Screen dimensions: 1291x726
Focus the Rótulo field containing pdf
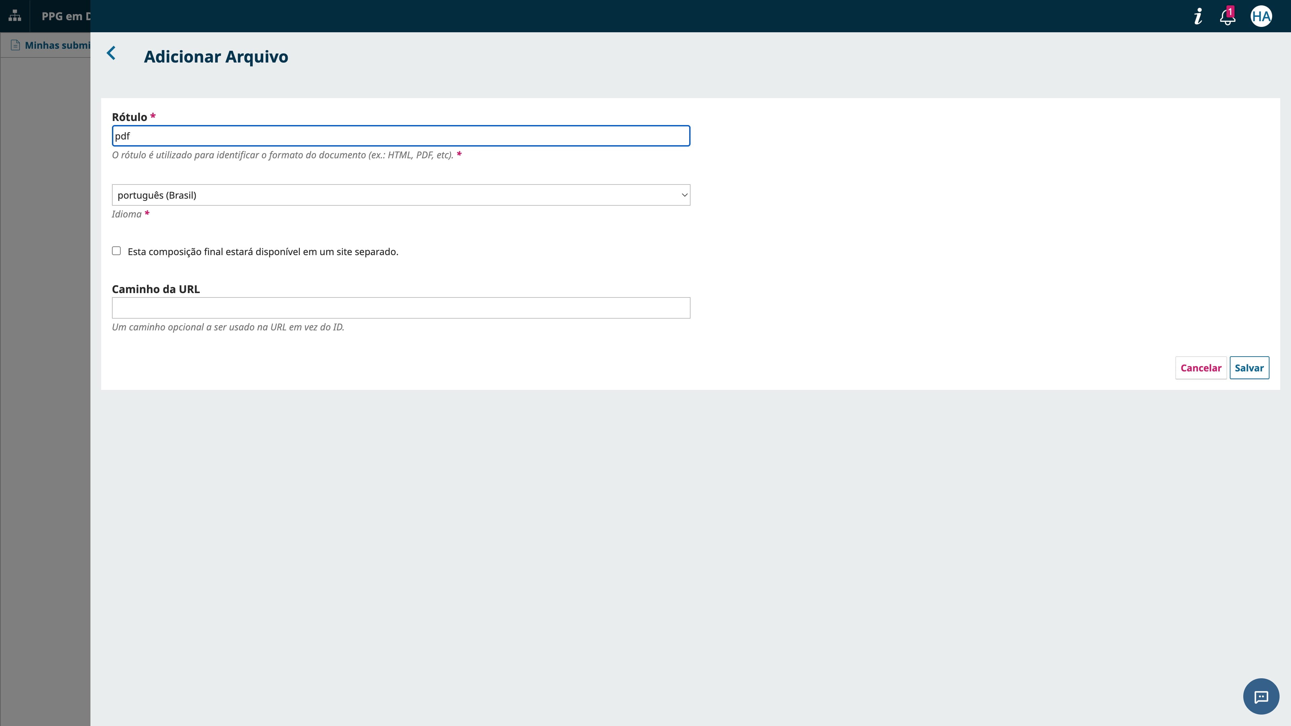(x=400, y=135)
